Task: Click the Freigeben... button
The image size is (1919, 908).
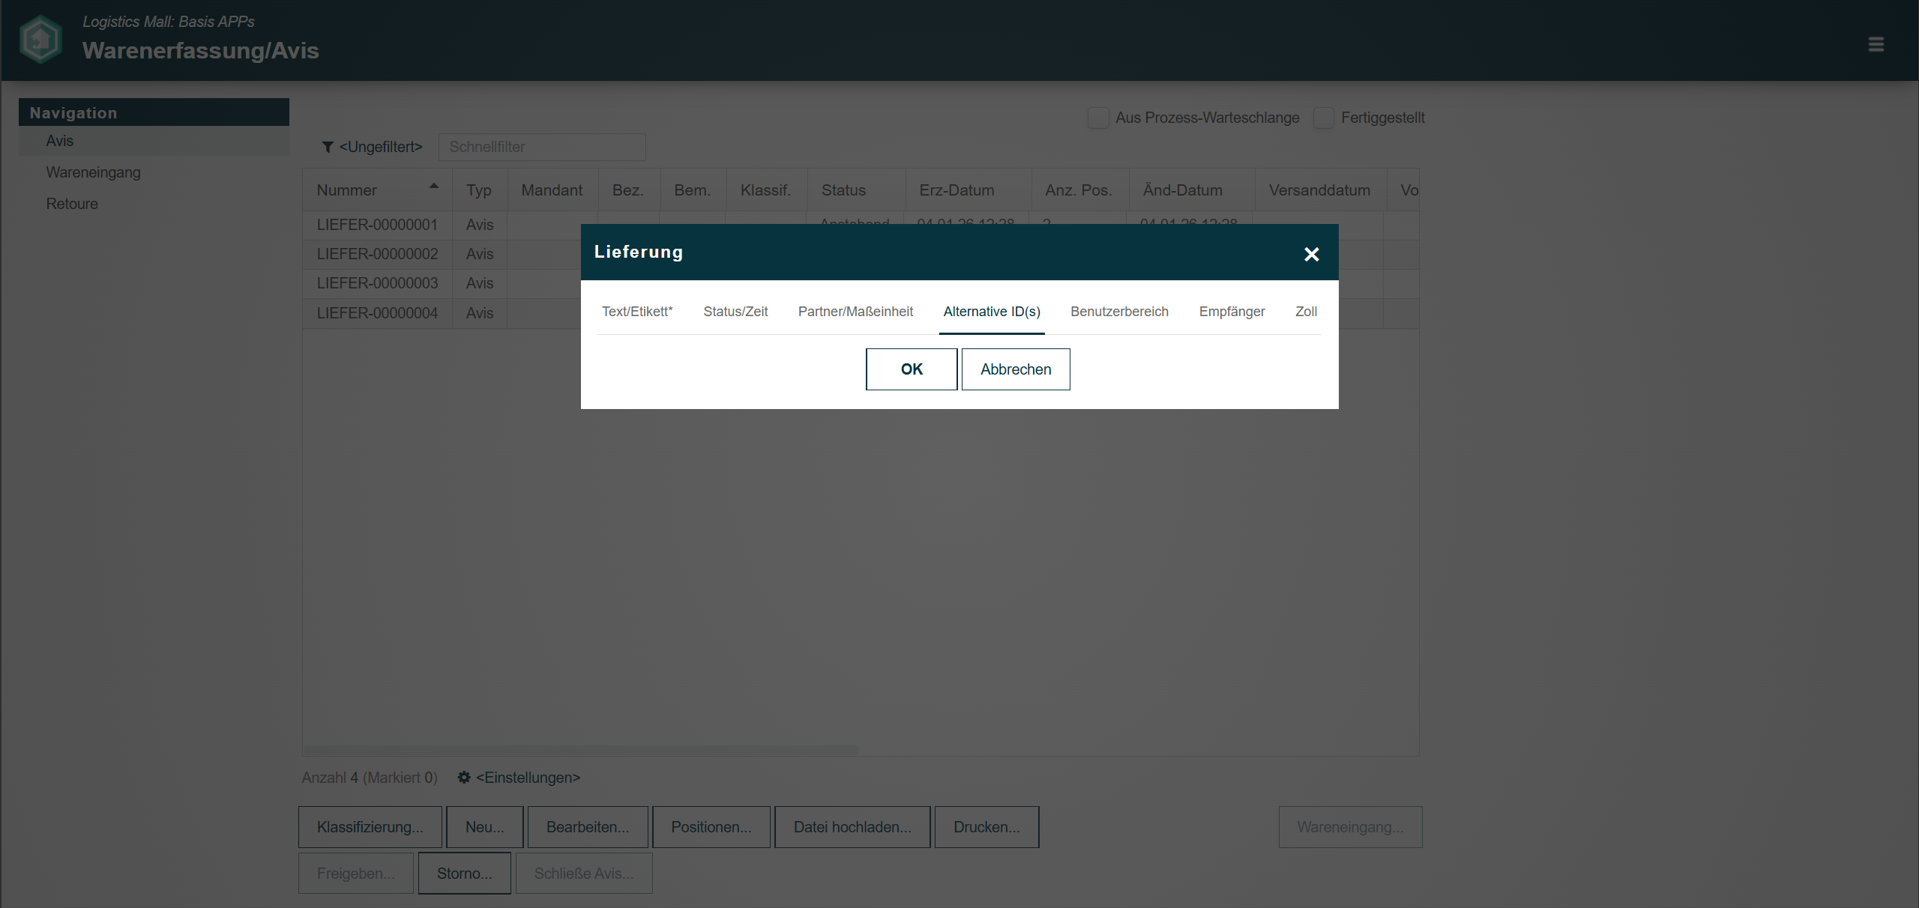Action: [356, 874]
